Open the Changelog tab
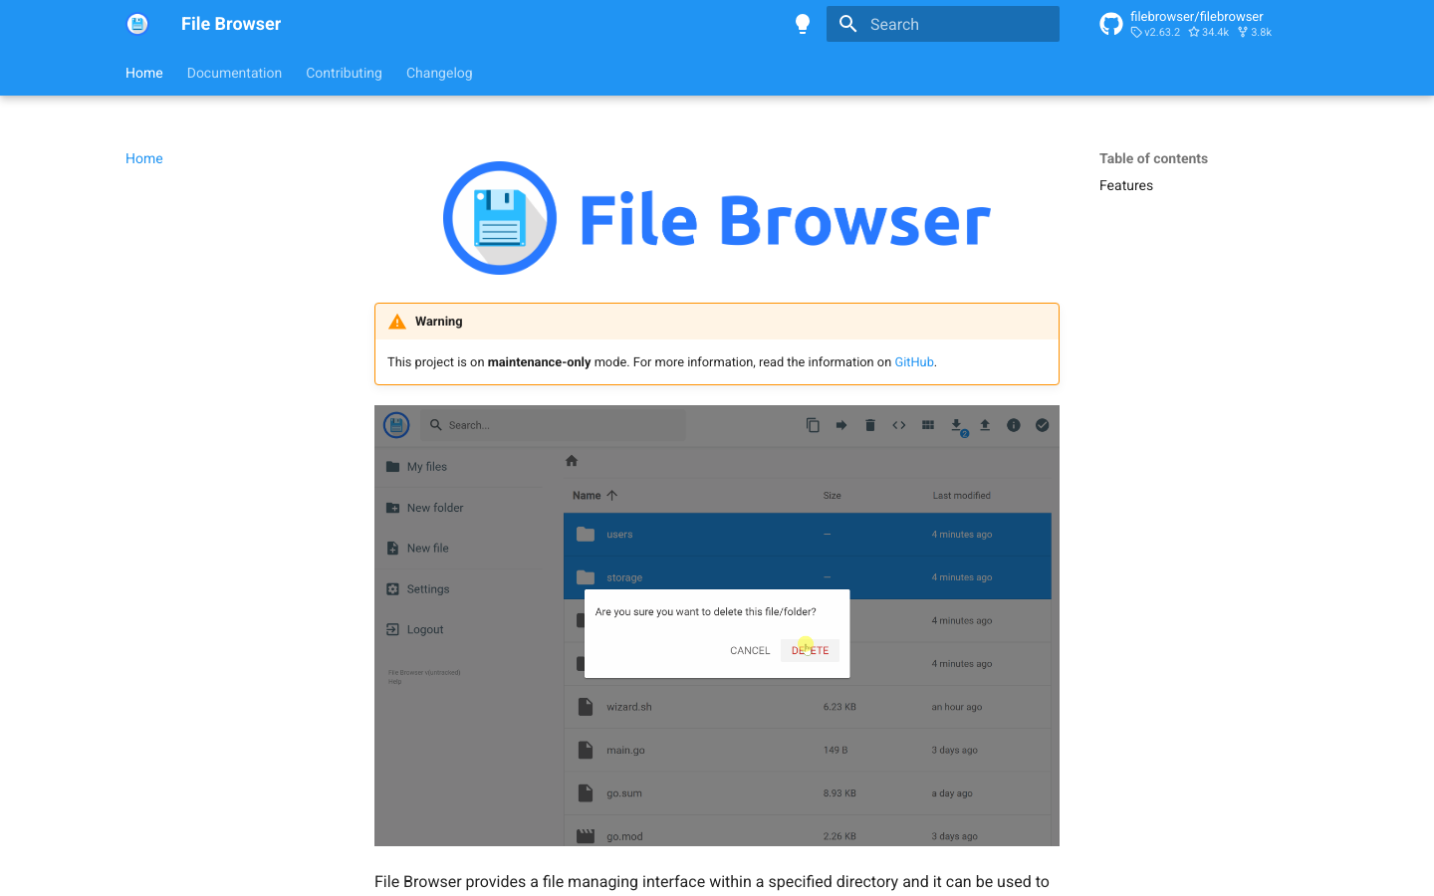 [x=439, y=73]
